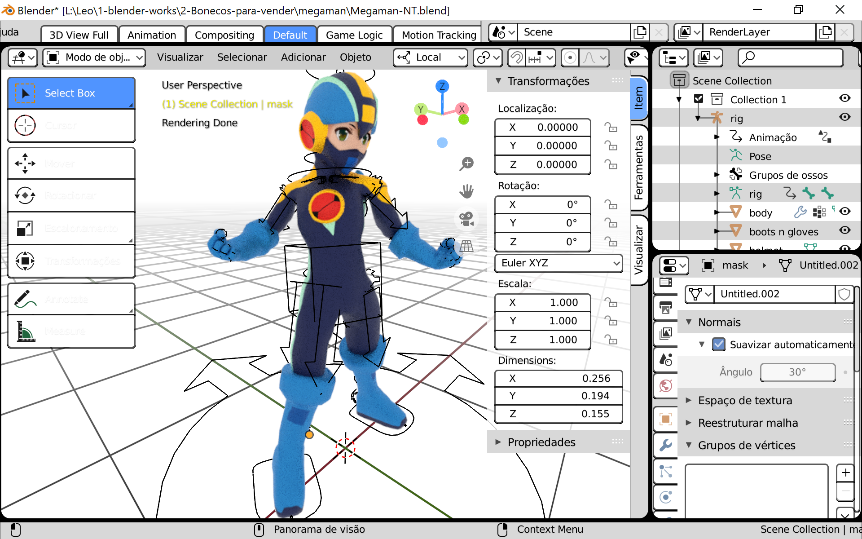Toggle the Collection 1 checkbox

pos(698,99)
